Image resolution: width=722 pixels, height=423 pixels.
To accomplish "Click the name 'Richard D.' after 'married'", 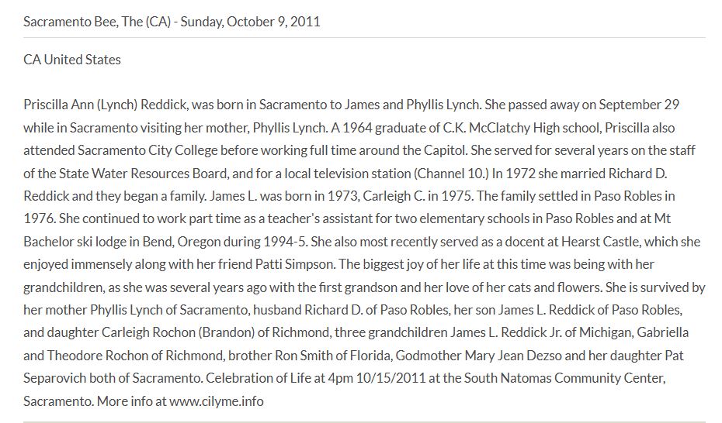I will point(637,174).
